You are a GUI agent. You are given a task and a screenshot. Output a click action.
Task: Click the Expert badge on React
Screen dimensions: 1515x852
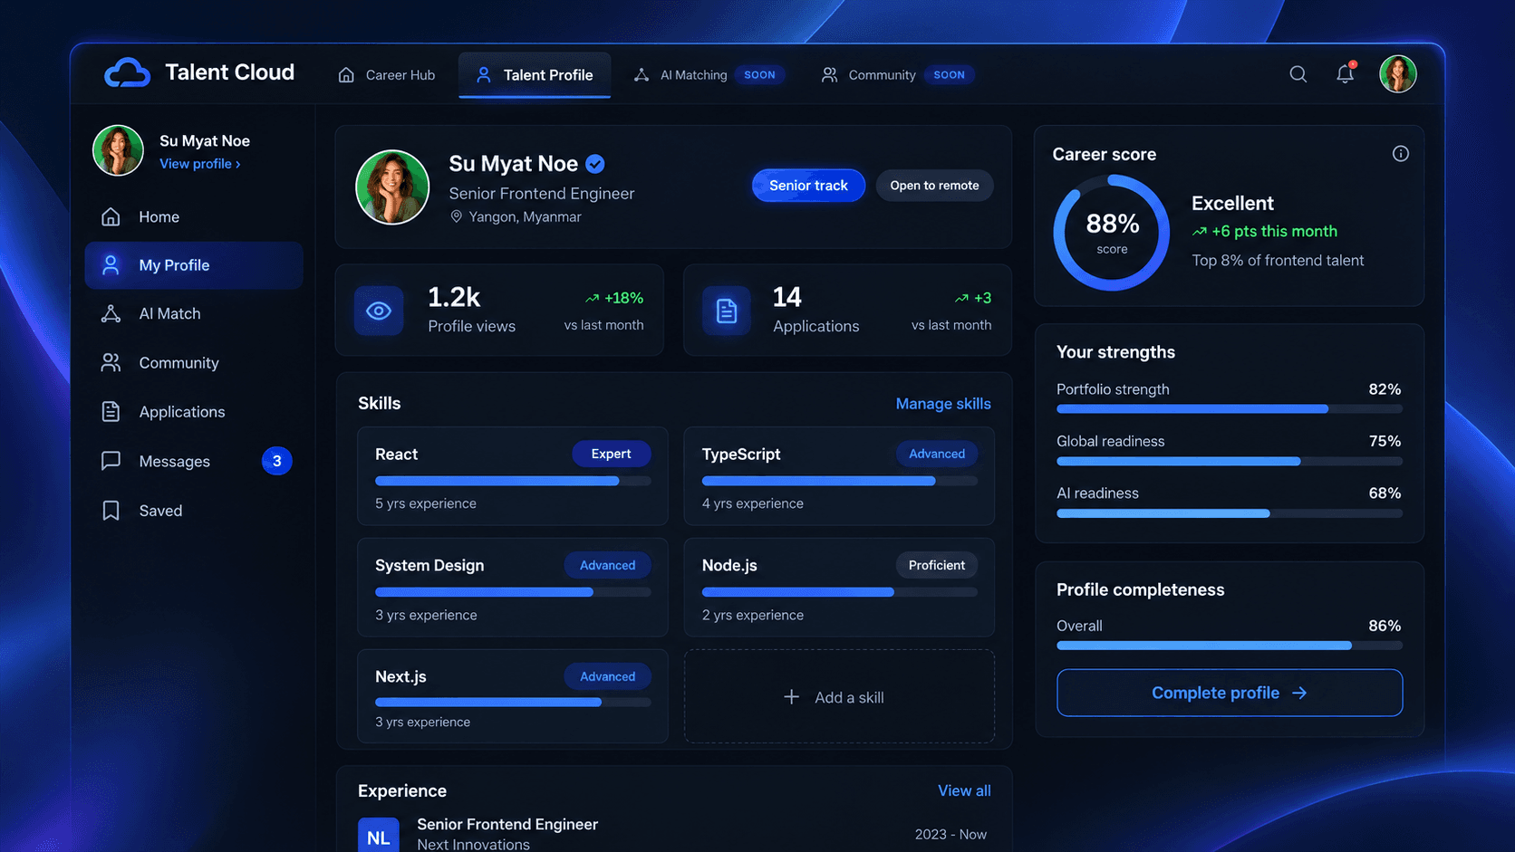click(611, 454)
